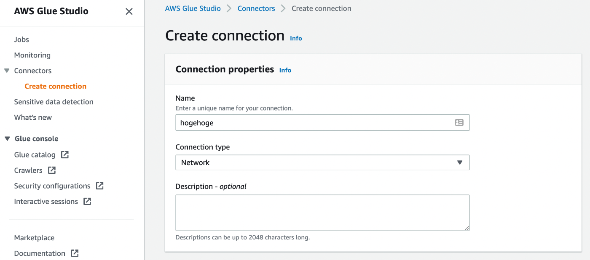
Task: Click the Connection type dropdown arrow
Action: [x=460, y=163]
